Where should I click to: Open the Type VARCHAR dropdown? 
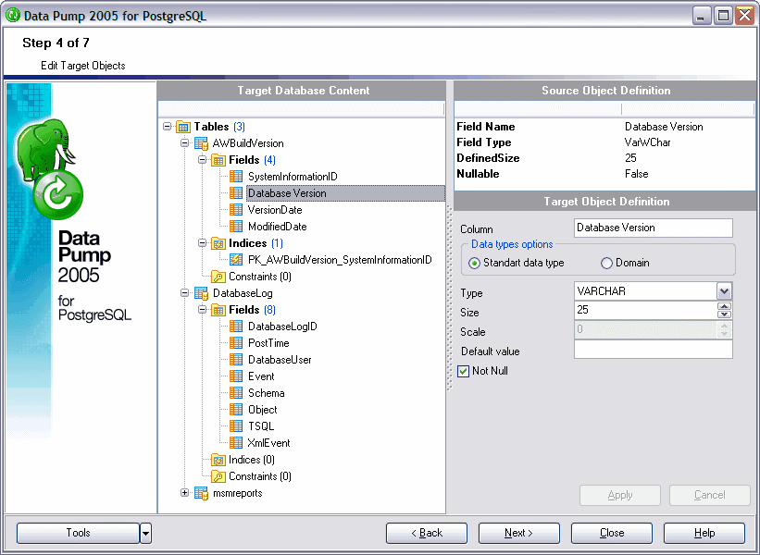(x=724, y=291)
